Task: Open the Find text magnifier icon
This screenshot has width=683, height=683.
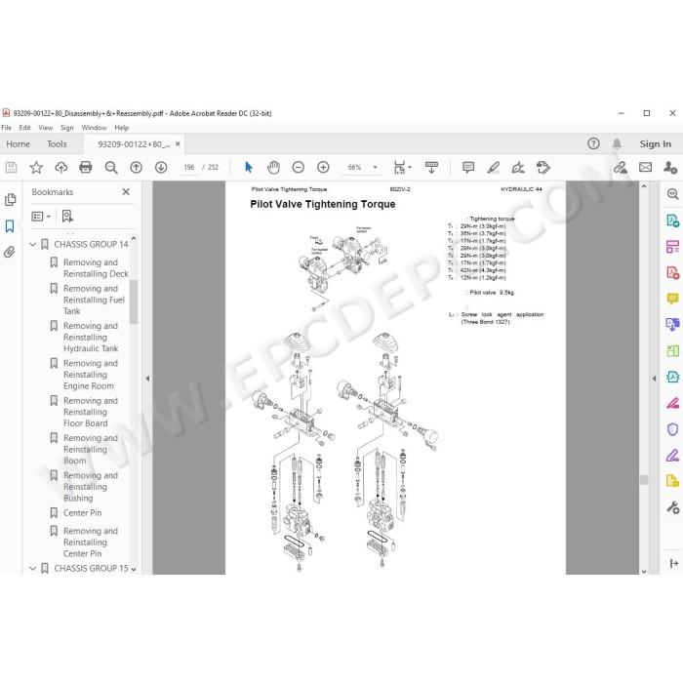Action: 111,167
